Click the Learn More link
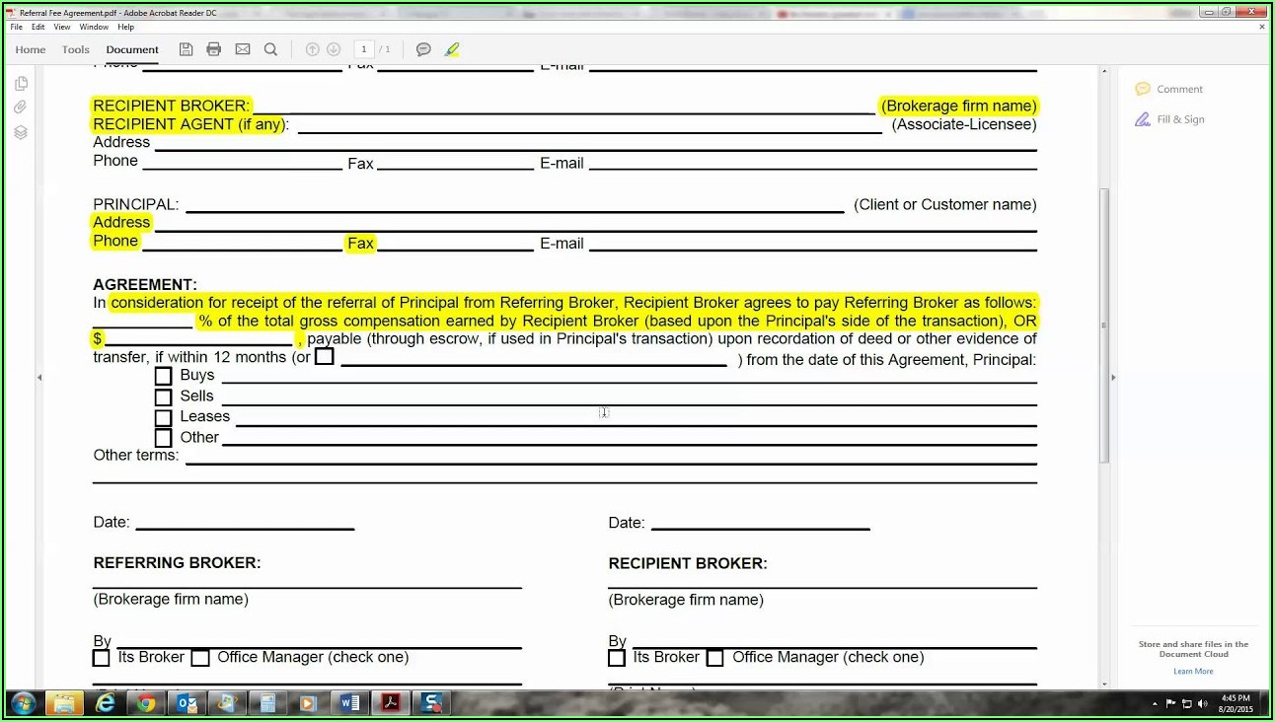This screenshot has width=1275, height=722. click(x=1193, y=672)
